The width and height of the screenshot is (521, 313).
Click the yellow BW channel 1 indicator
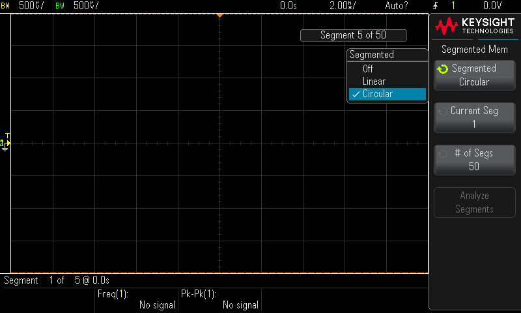[x=6, y=5]
